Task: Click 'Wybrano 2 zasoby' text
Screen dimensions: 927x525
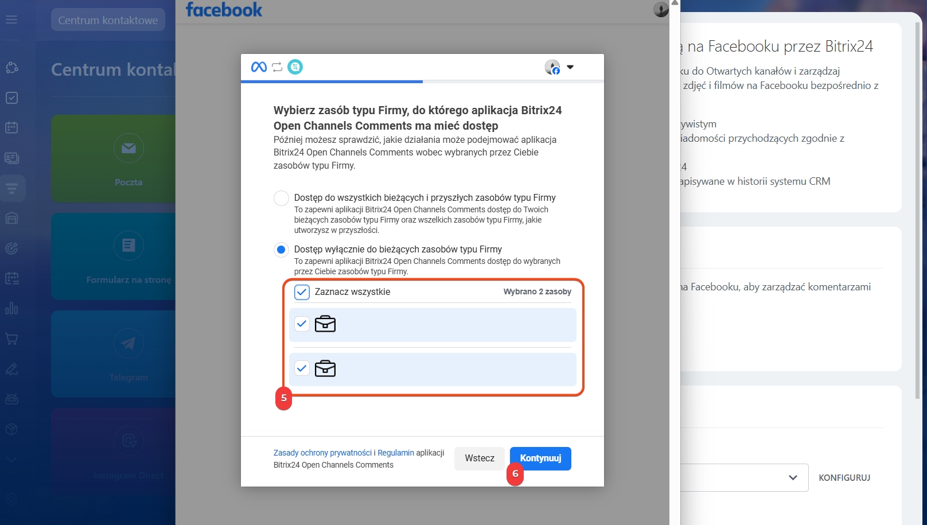Action: point(537,291)
